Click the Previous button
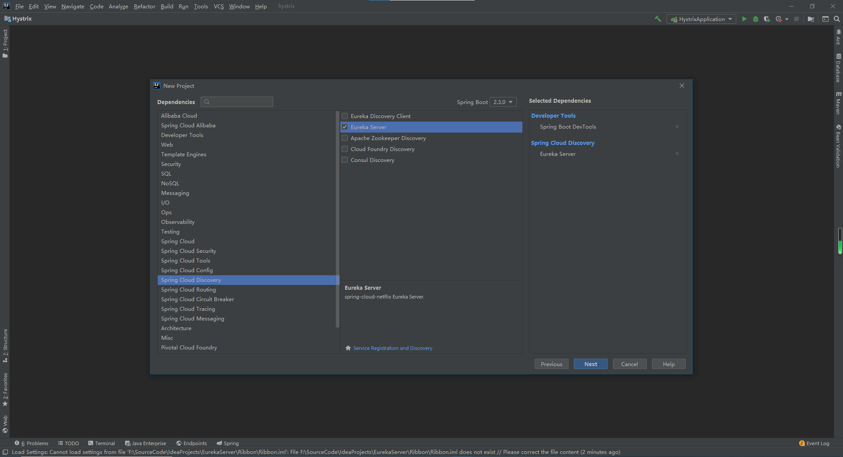843x457 pixels. pyautogui.click(x=551, y=364)
